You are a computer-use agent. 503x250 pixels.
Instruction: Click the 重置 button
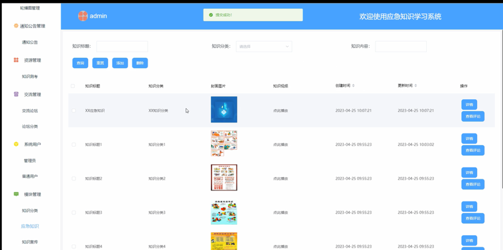pos(100,63)
